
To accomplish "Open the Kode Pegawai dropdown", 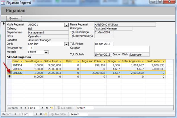I will pyautogui.click(x=66, y=25).
